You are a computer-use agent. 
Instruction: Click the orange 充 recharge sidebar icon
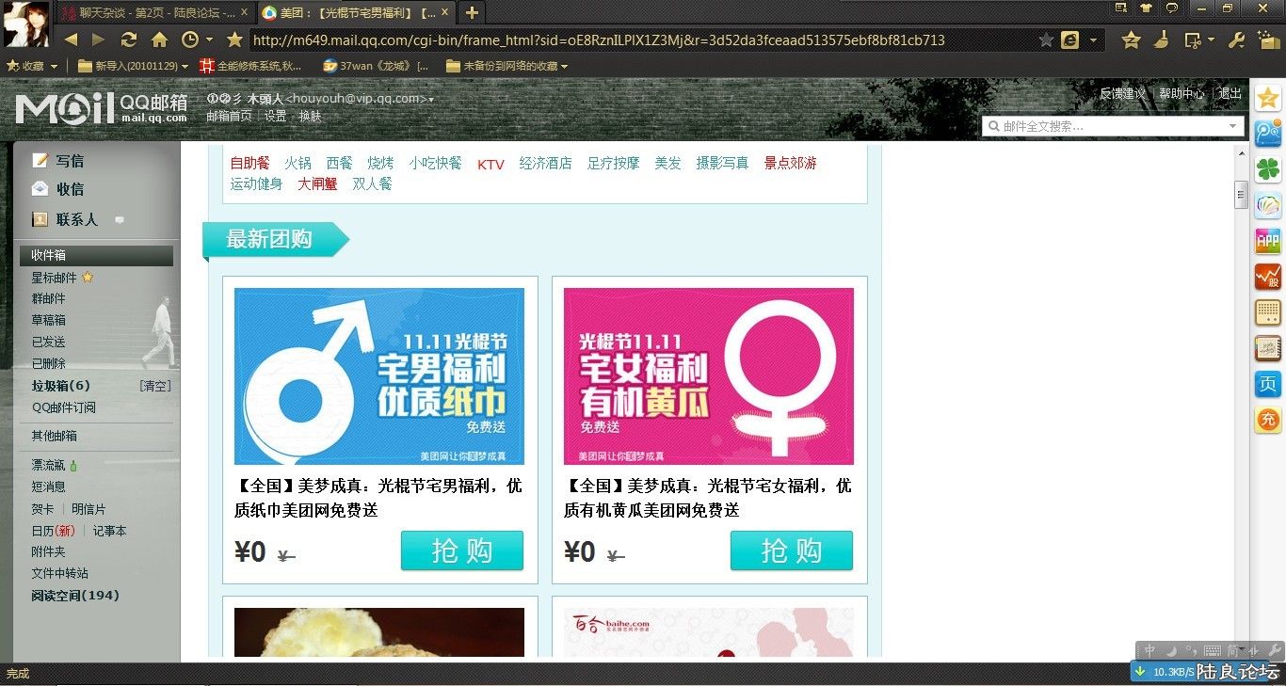coord(1268,420)
